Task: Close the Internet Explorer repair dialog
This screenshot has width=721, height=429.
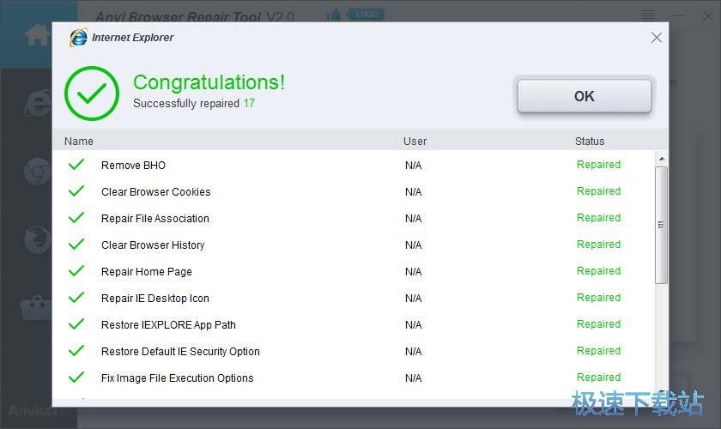Action: (x=657, y=38)
